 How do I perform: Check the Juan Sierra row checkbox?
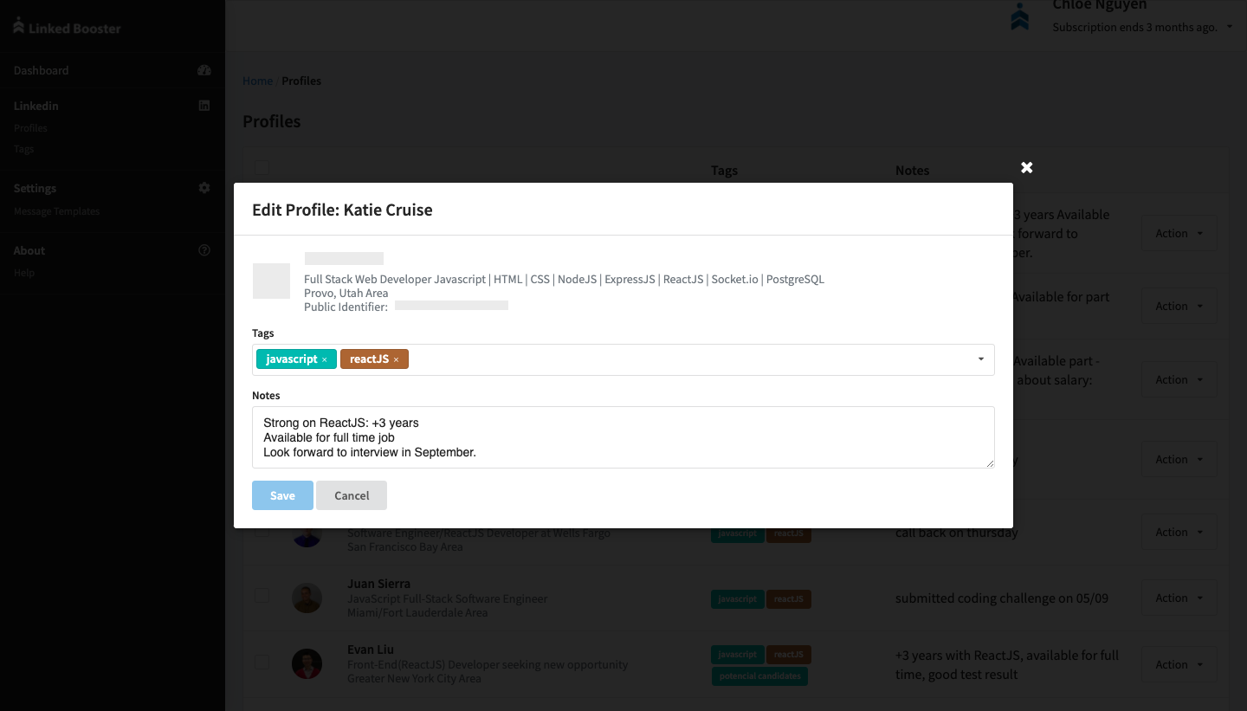click(262, 595)
